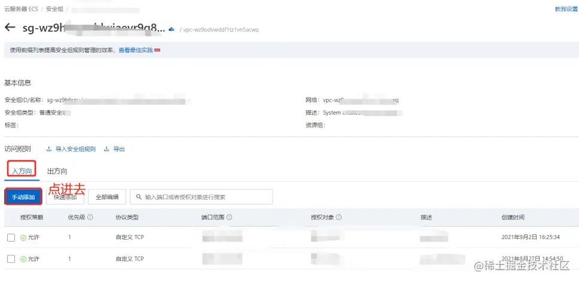Image resolution: width=579 pixels, height=281 pixels.
Task: Switch to the 入方向 tab
Action: click(22, 172)
